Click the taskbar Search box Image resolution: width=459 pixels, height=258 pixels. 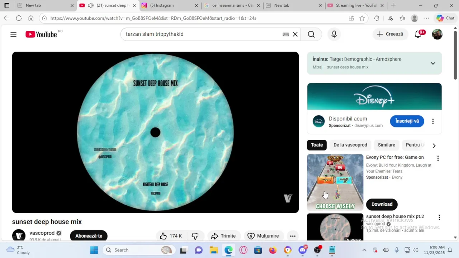(x=138, y=250)
